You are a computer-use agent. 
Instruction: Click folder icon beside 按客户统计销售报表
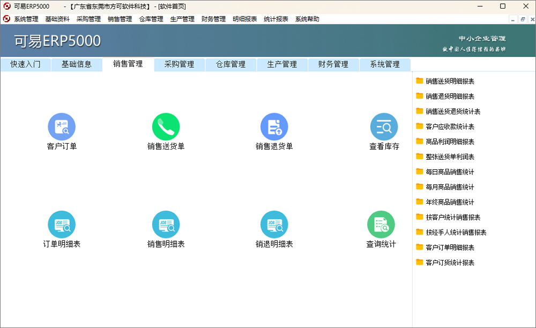pos(420,217)
